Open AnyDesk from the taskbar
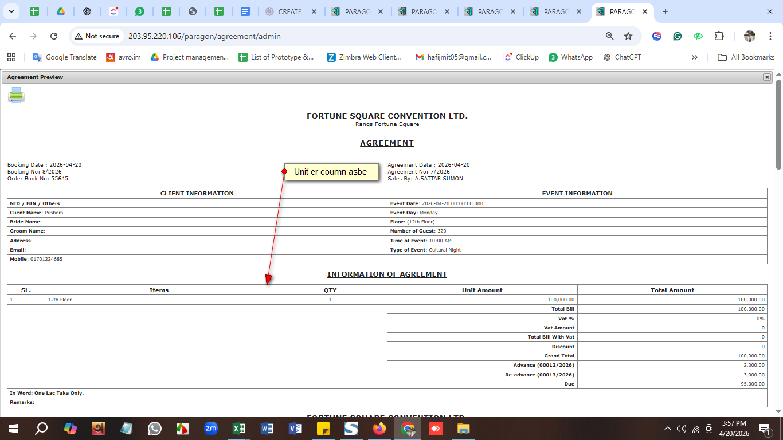This screenshot has width=783, height=440. pos(436,429)
